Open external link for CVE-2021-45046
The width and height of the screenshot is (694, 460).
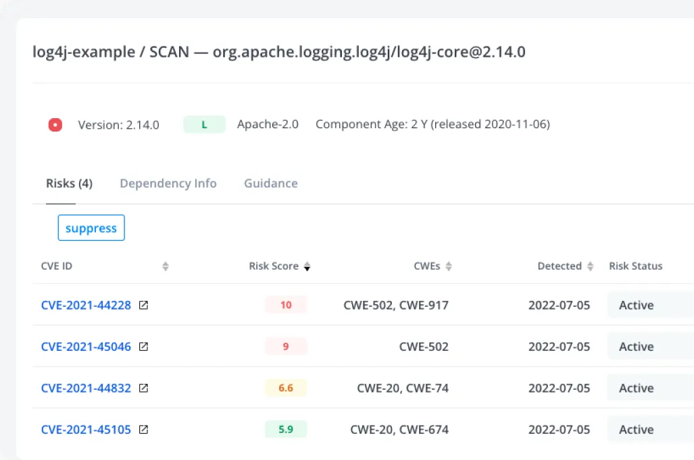[143, 347]
